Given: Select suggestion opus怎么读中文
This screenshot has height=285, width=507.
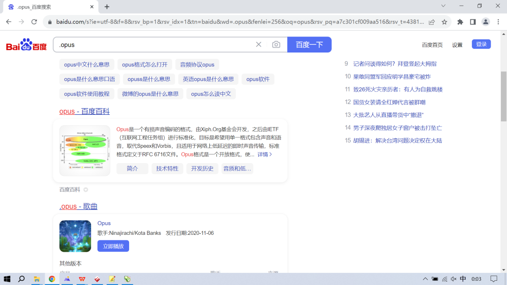Looking at the screenshot, I should pyautogui.click(x=211, y=94).
